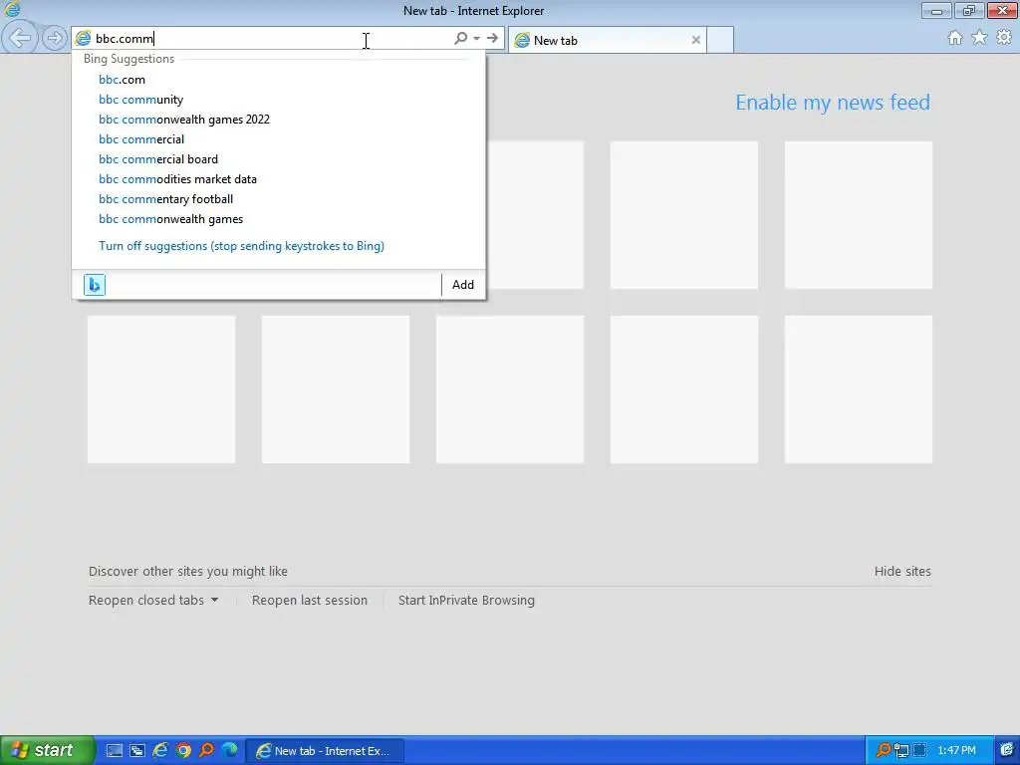Viewport: 1020px width, 765px height.
Task: Open the Windows start button
Action: pos(47,750)
